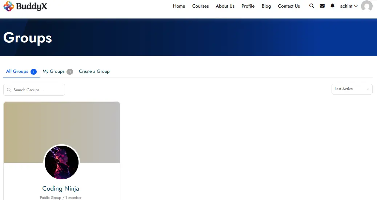377x200 pixels.
Task: Open the Profile menu item
Action: point(248,6)
